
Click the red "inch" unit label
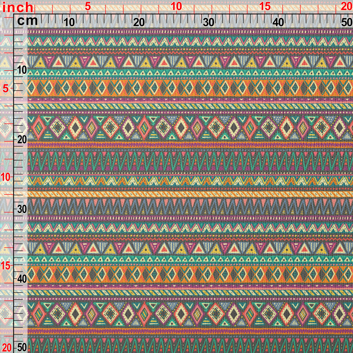click(18, 7)
